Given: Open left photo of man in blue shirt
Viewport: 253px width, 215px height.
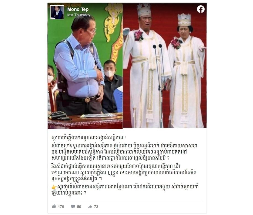Looking at the screenshot, I should [x=85, y=66].
